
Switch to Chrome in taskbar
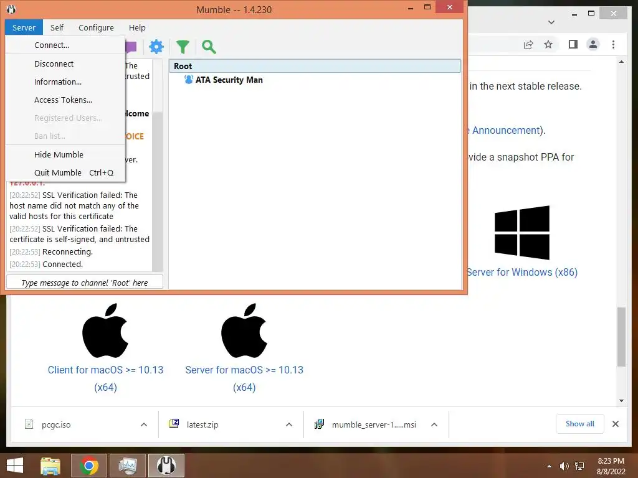89,466
